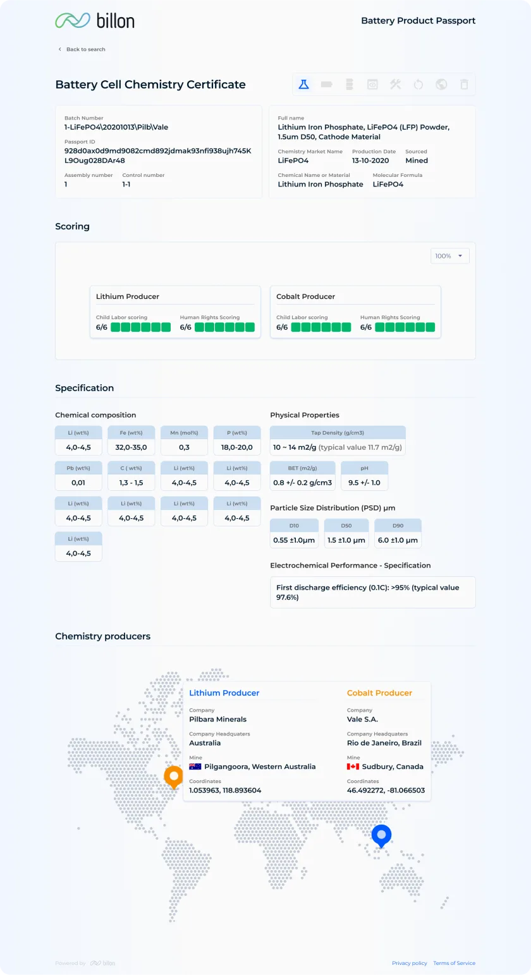Click the batch number 1-LiFePO4\20201013\Pilb\Vale

(116, 127)
